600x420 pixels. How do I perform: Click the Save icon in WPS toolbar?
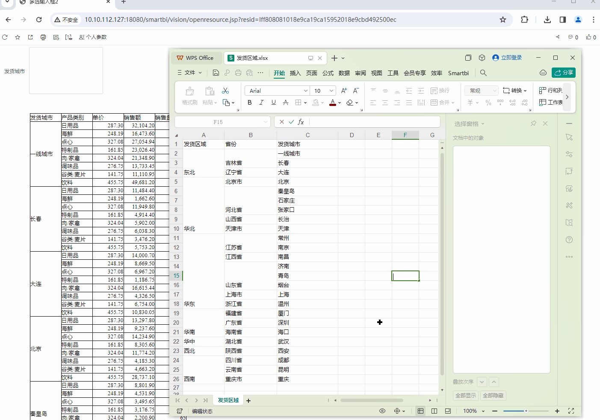tap(216, 73)
